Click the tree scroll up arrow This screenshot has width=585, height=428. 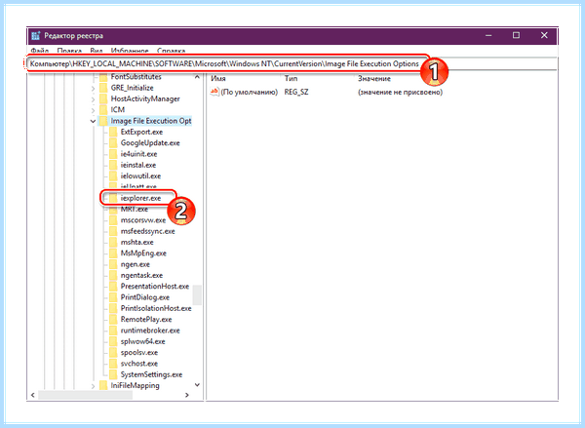[197, 77]
